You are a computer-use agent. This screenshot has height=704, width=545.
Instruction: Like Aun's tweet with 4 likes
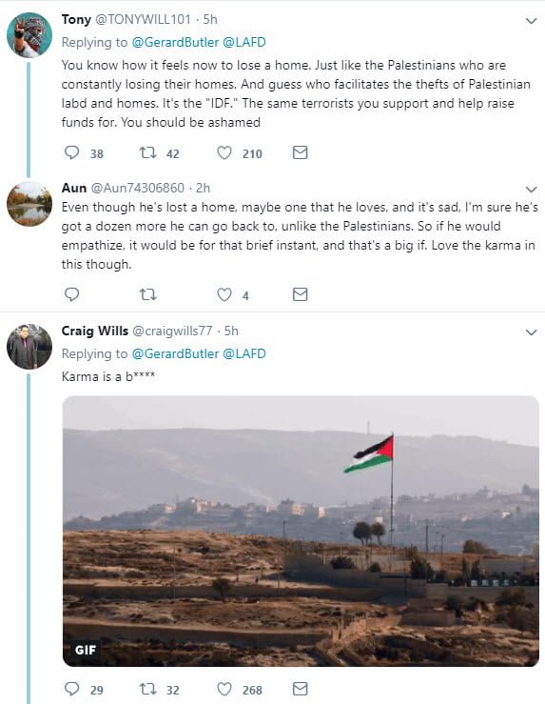(224, 294)
